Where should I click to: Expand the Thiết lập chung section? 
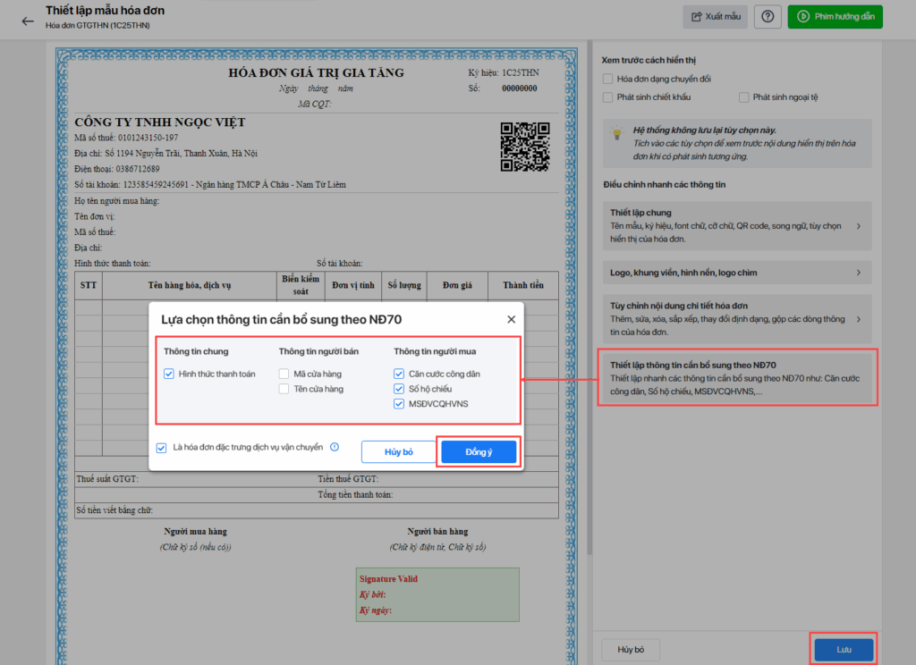(737, 226)
